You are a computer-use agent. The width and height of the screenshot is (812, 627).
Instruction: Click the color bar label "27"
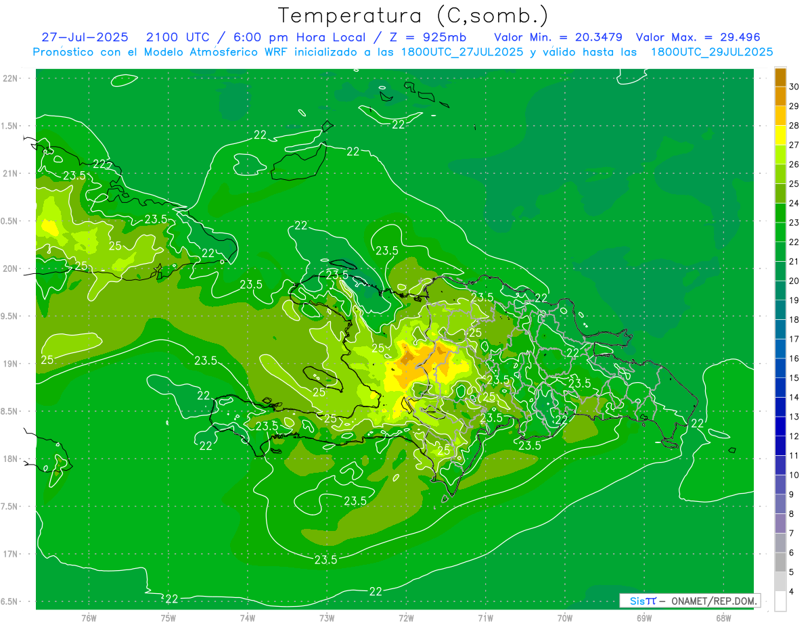[x=794, y=145]
